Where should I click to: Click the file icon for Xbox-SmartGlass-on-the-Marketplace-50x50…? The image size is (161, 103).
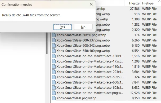(x=54, y=77)
